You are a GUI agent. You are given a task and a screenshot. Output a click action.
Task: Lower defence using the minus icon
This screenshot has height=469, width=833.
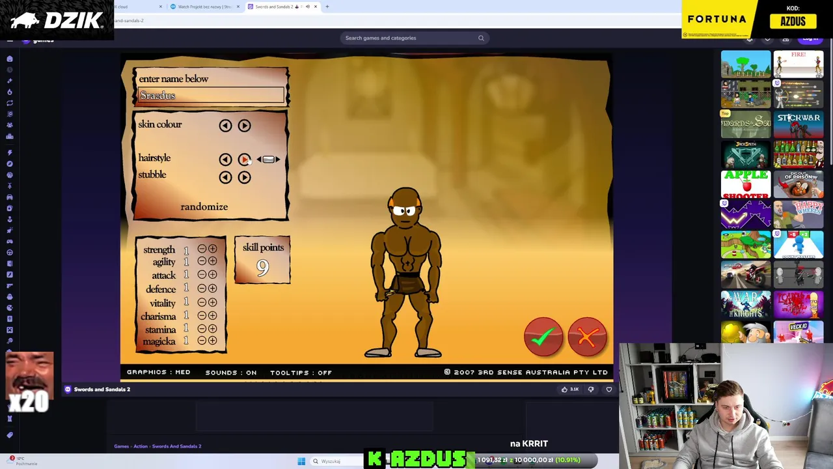click(202, 288)
